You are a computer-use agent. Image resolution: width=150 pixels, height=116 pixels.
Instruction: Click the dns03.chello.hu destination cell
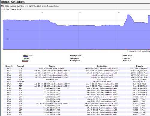[102, 75]
